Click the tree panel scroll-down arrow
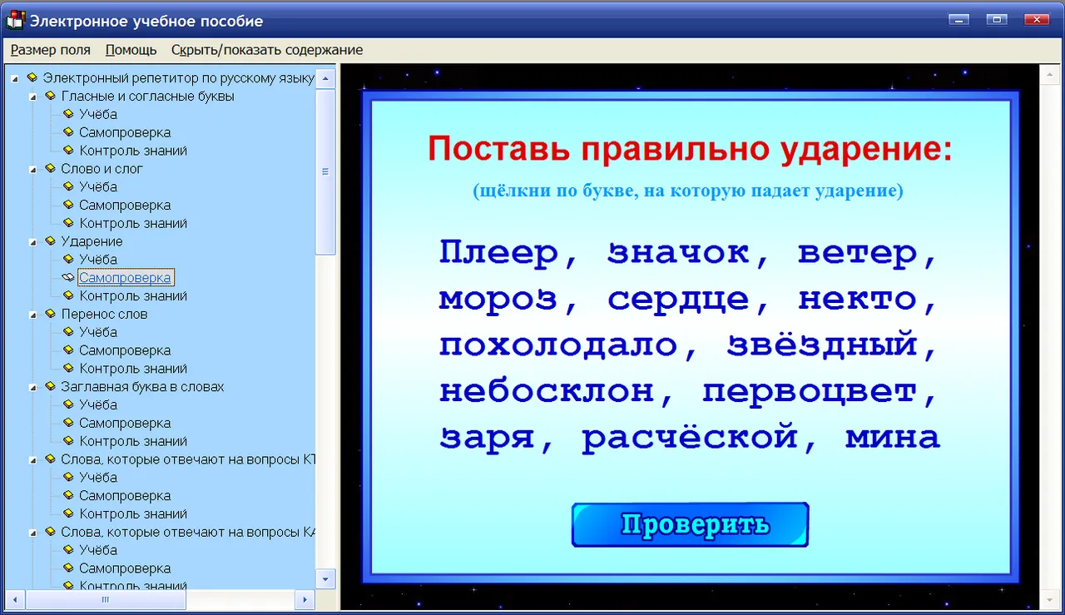This screenshot has width=1065, height=615. [326, 578]
